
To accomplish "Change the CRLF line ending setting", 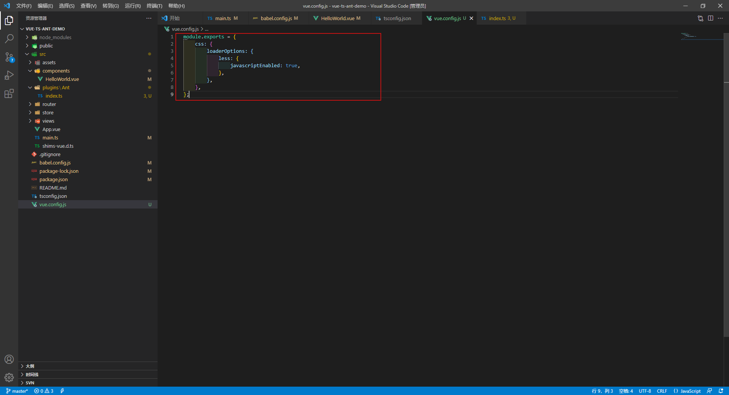I will [x=662, y=391].
